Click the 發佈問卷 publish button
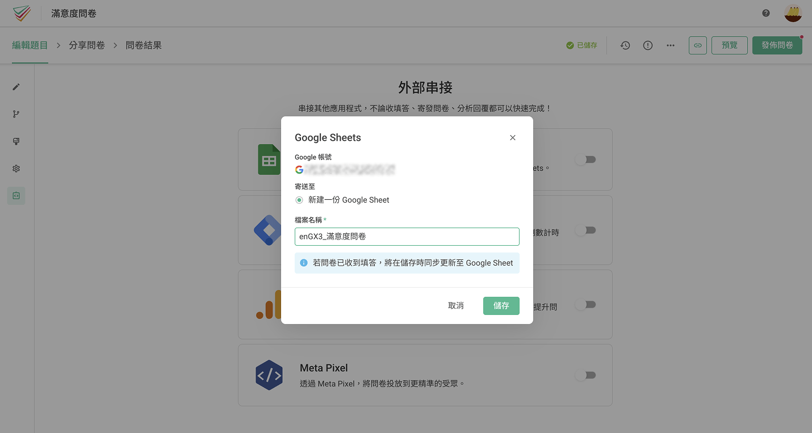Viewport: 812px width, 433px height. pos(777,45)
